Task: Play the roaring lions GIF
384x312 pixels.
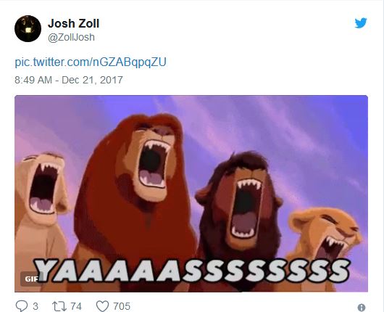Action: (x=191, y=194)
